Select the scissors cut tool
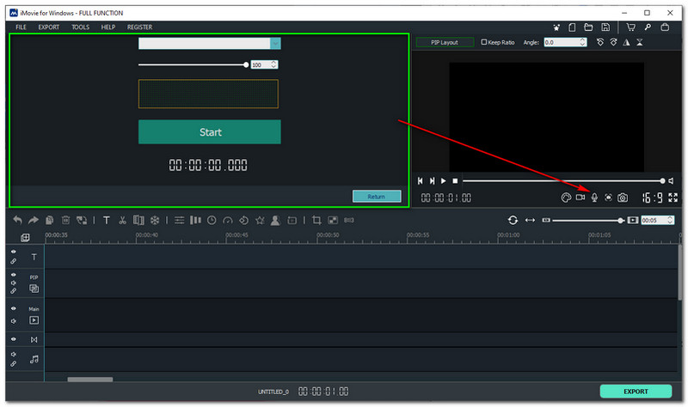The image size is (688, 407). pyautogui.click(x=123, y=220)
